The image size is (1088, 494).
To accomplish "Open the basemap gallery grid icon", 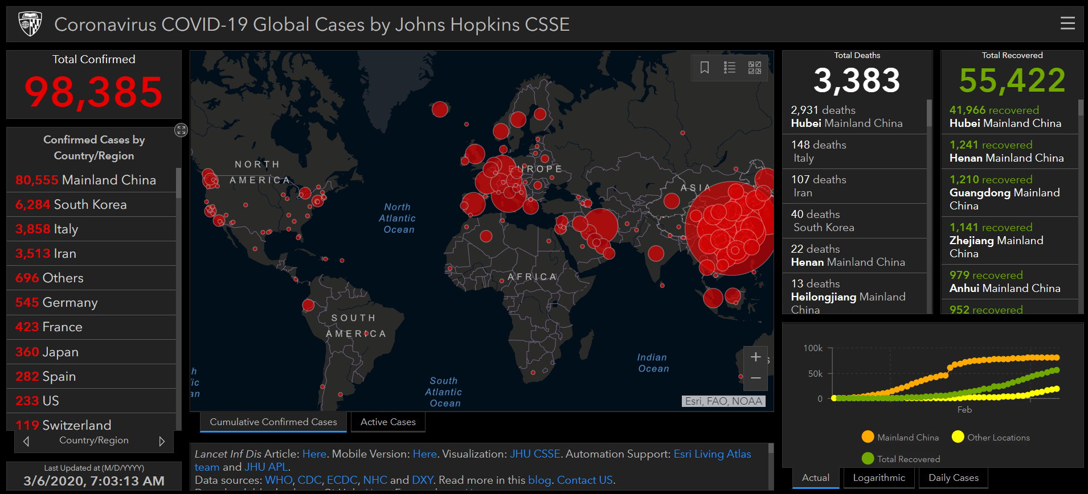I will click(755, 68).
